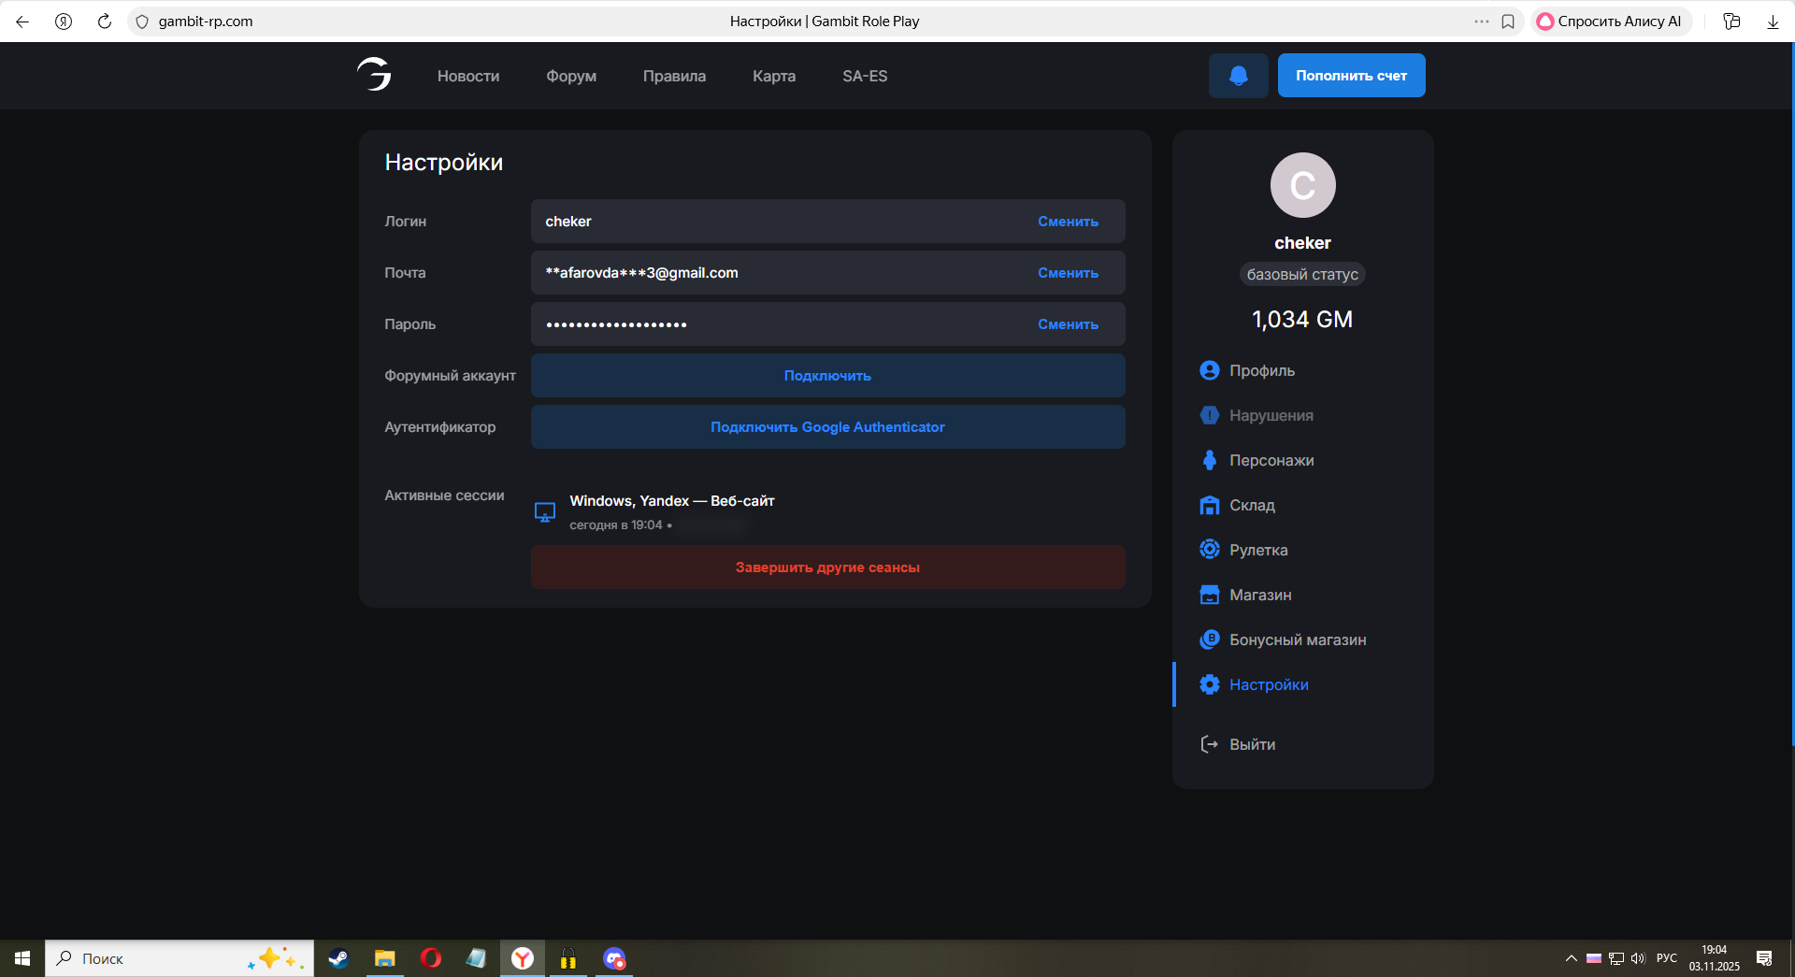The height and width of the screenshot is (977, 1795).
Task: Open the Карта navigation link
Action: [x=773, y=76]
